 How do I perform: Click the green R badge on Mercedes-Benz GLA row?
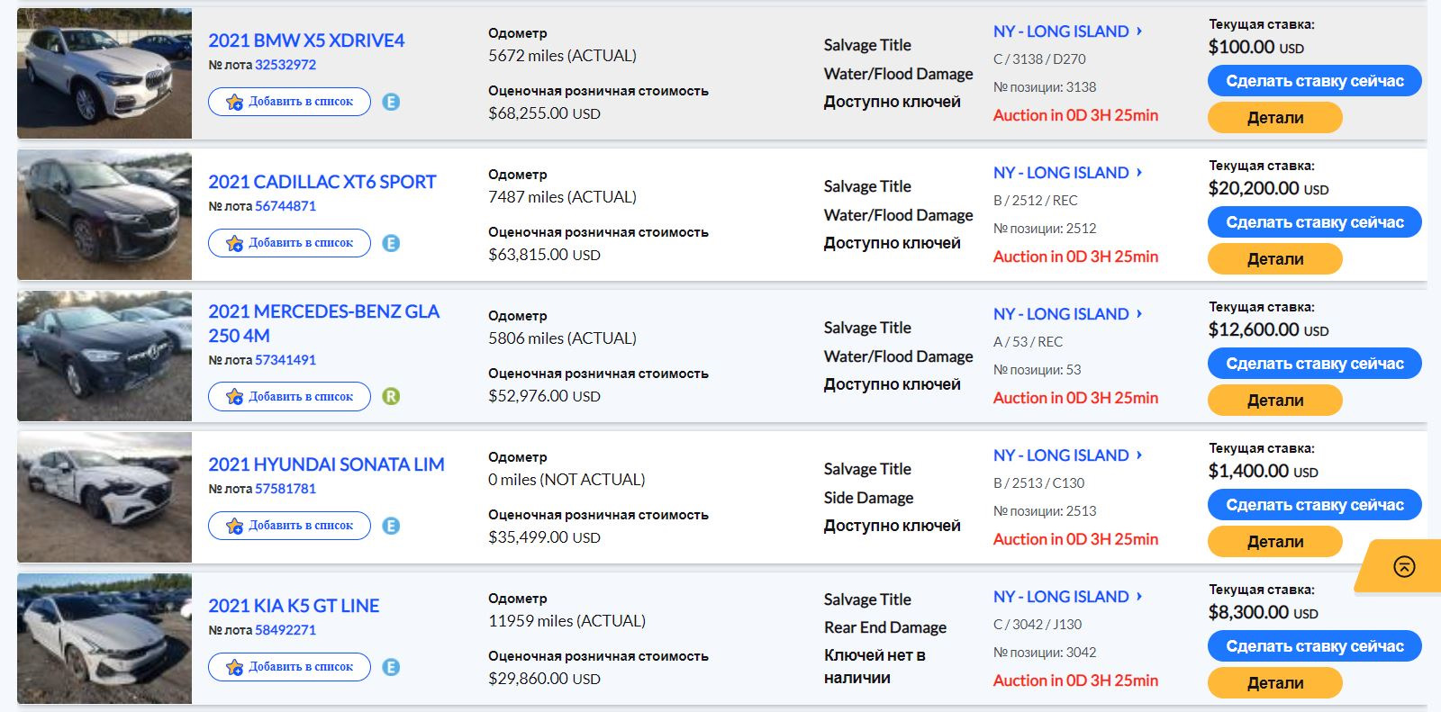[391, 396]
